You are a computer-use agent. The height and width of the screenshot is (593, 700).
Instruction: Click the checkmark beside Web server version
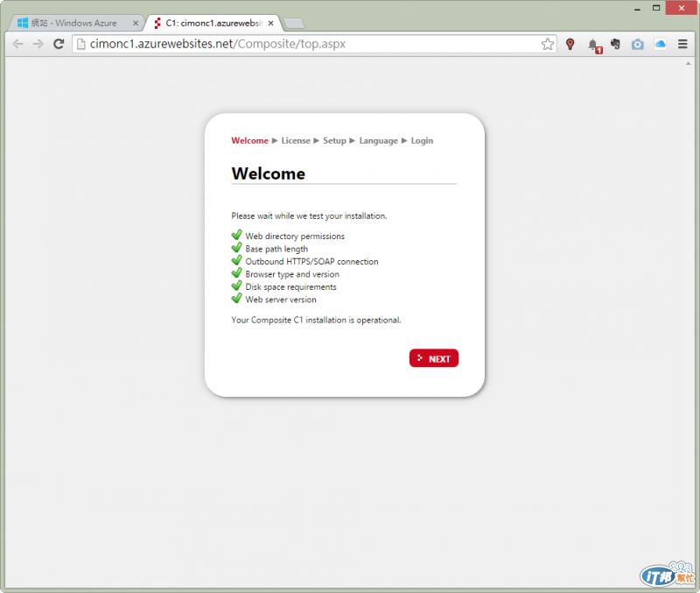coord(236,298)
